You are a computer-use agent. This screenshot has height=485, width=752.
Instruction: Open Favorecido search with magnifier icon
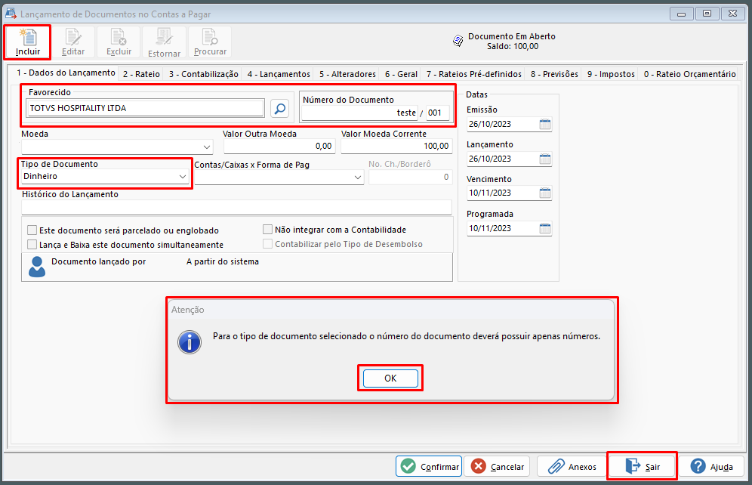(x=279, y=109)
